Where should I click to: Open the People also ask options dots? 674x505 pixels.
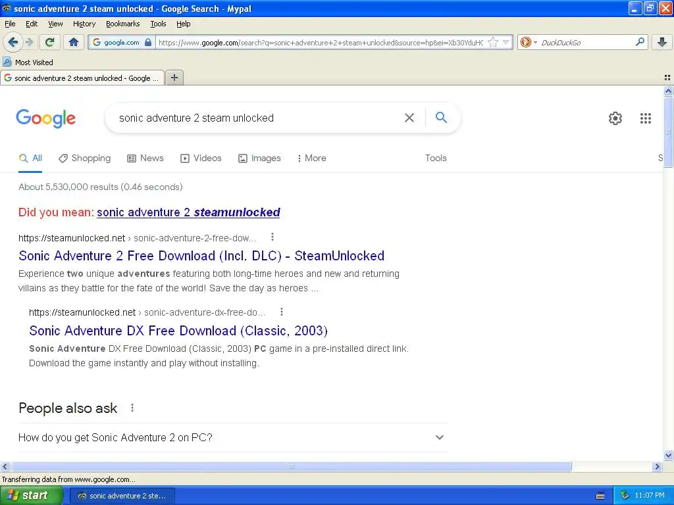pyautogui.click(x=132, y=408)
